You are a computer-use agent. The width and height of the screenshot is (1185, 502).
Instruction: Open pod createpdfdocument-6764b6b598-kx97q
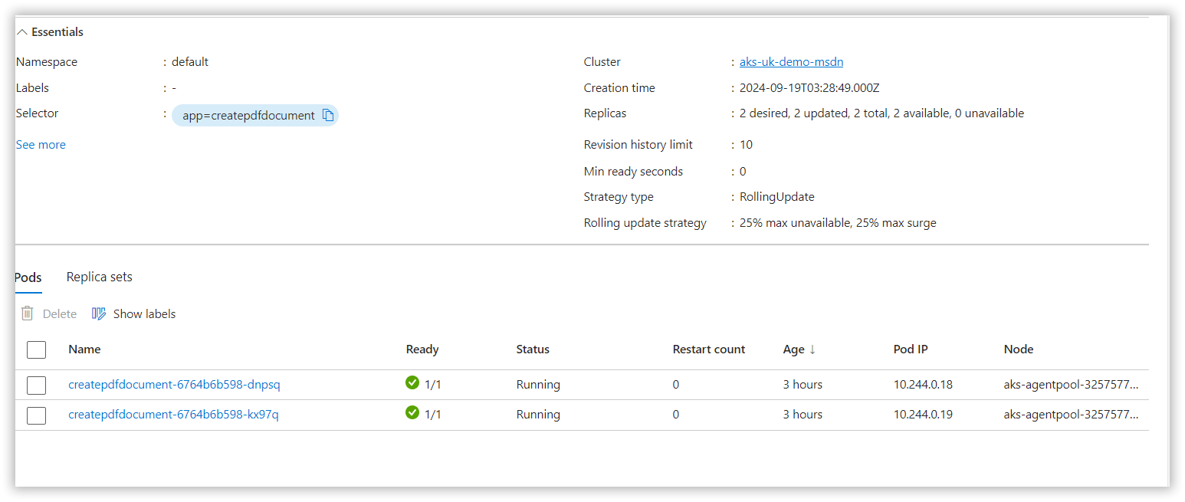[x=173, y=414]
